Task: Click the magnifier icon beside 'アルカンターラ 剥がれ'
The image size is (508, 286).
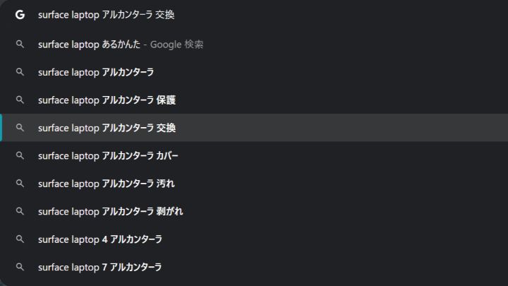Action: click(x=20, y=211)
